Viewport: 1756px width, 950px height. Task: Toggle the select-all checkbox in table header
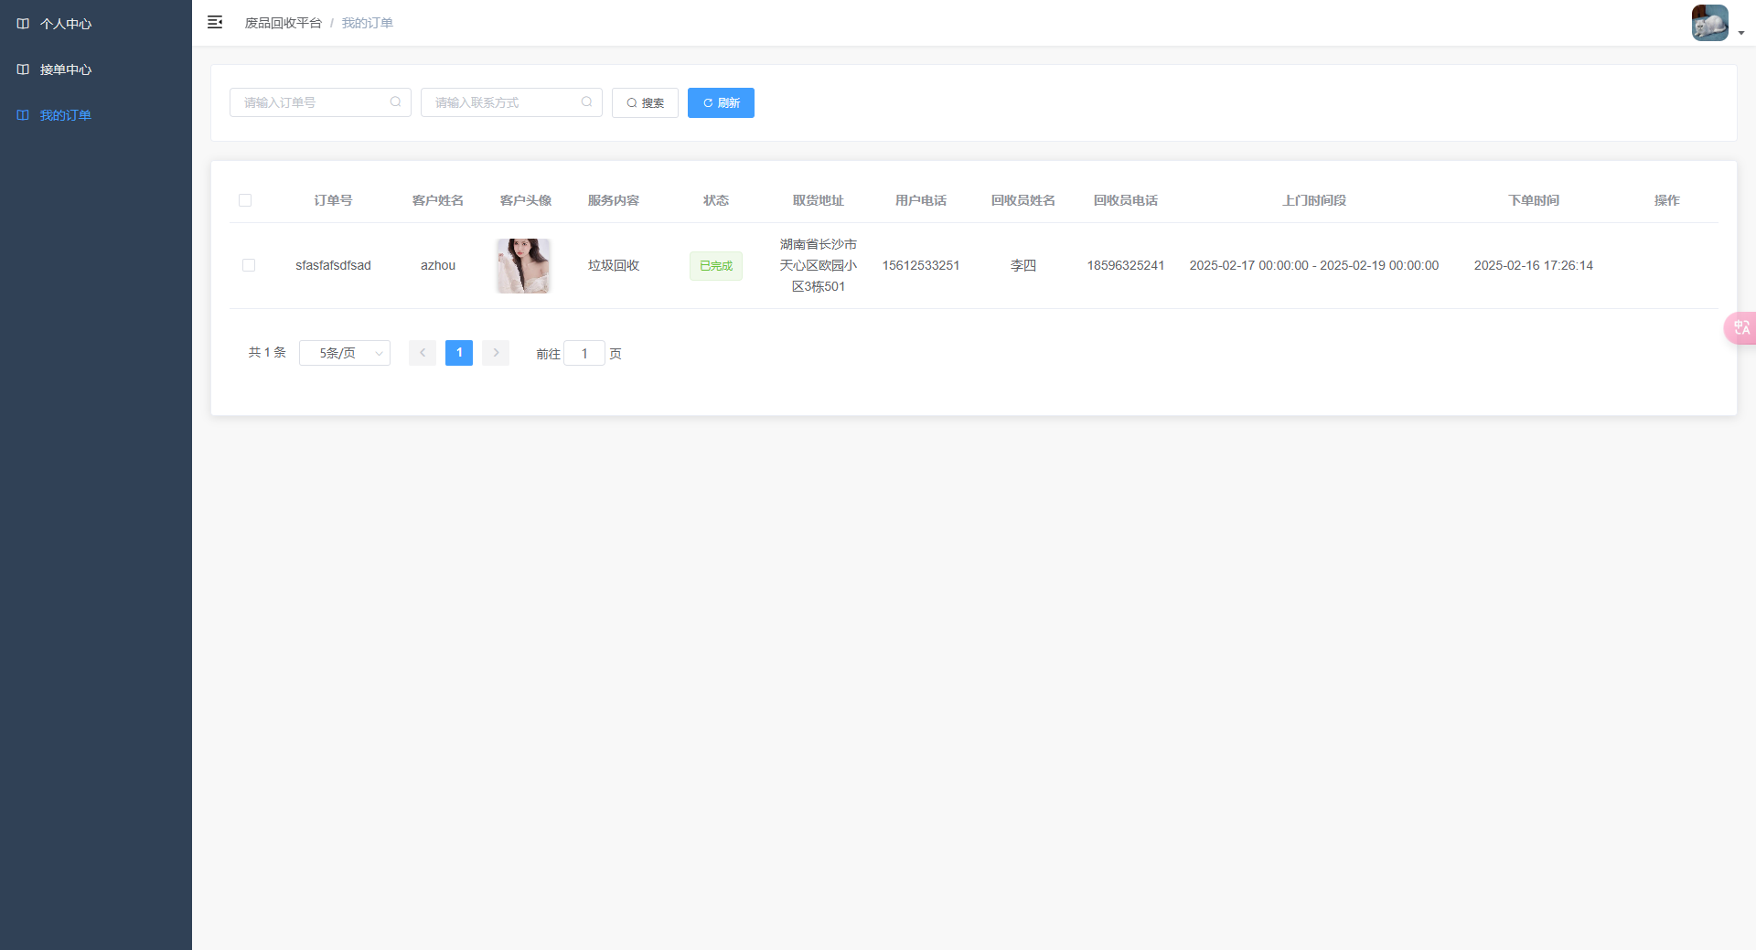coord(245,200)
